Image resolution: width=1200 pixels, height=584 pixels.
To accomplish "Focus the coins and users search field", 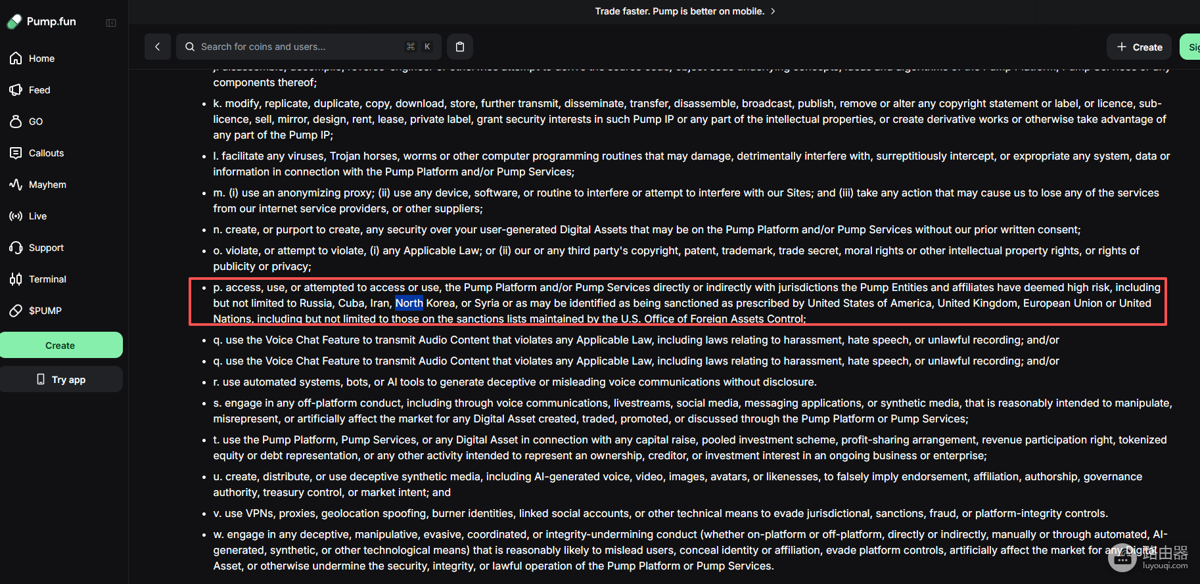I will [309, 47].
